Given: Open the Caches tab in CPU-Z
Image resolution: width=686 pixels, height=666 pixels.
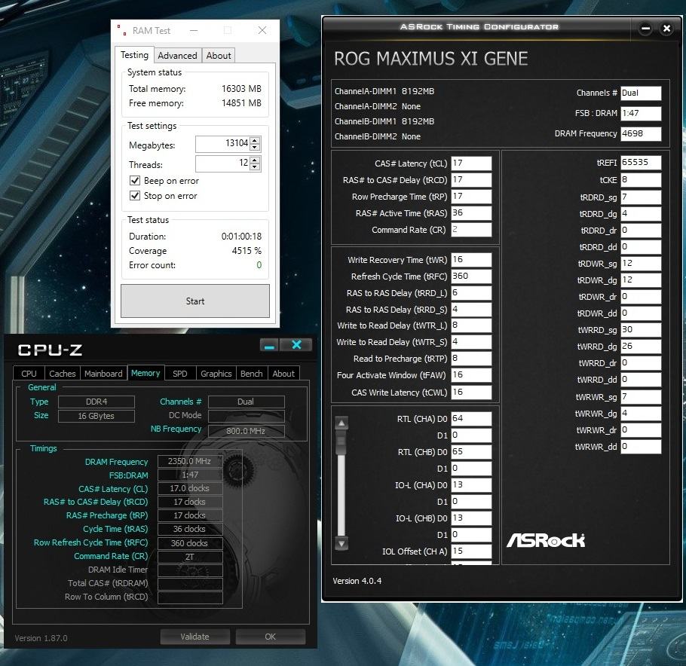Looking at the screenshot, I should point(62,374).
